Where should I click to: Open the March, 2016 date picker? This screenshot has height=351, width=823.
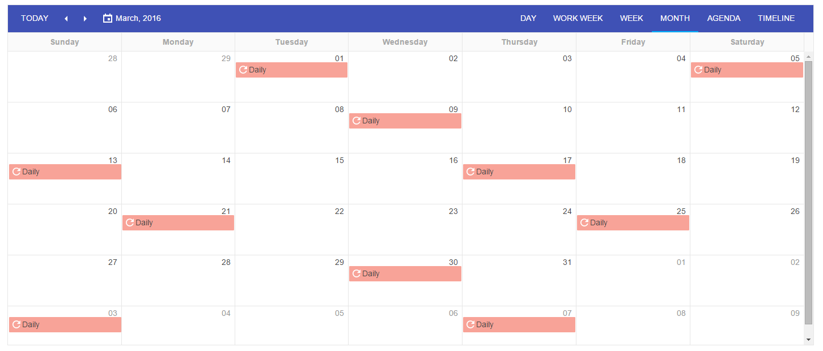[138, 18]
